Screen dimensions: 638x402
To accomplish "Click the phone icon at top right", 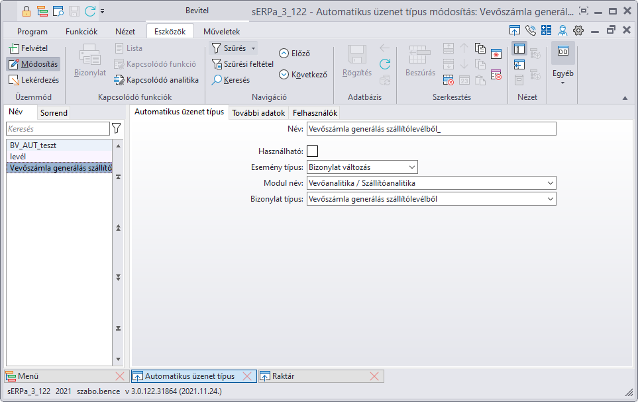I will 531,30.
